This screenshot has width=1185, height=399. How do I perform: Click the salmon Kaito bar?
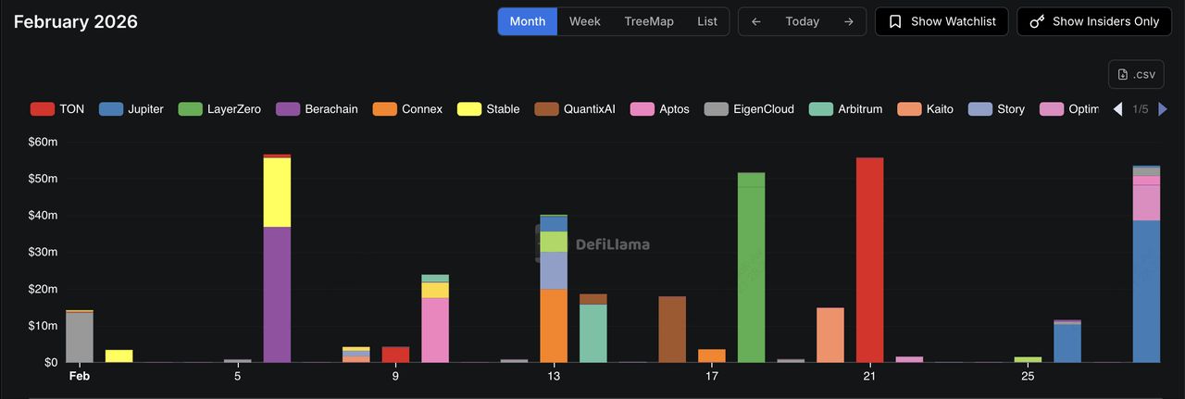830,335
